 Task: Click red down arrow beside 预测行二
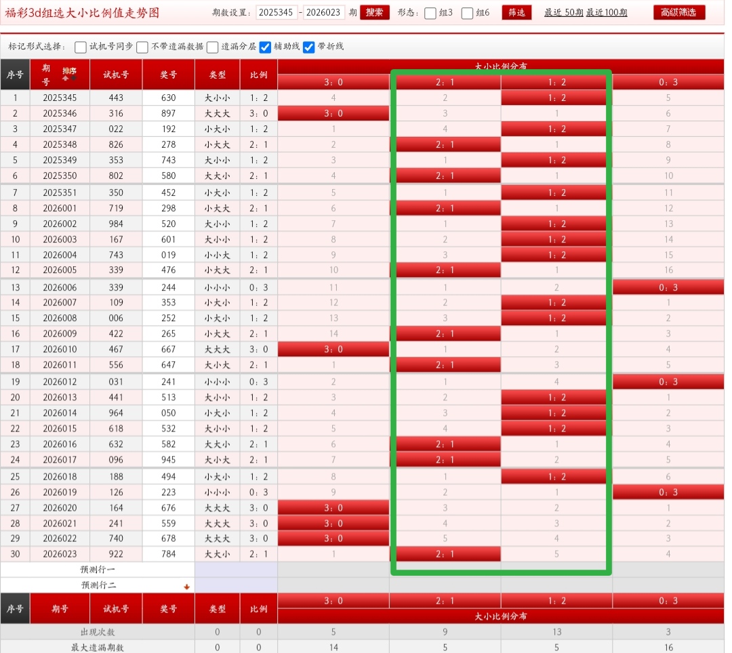click(x=187, y=587)
